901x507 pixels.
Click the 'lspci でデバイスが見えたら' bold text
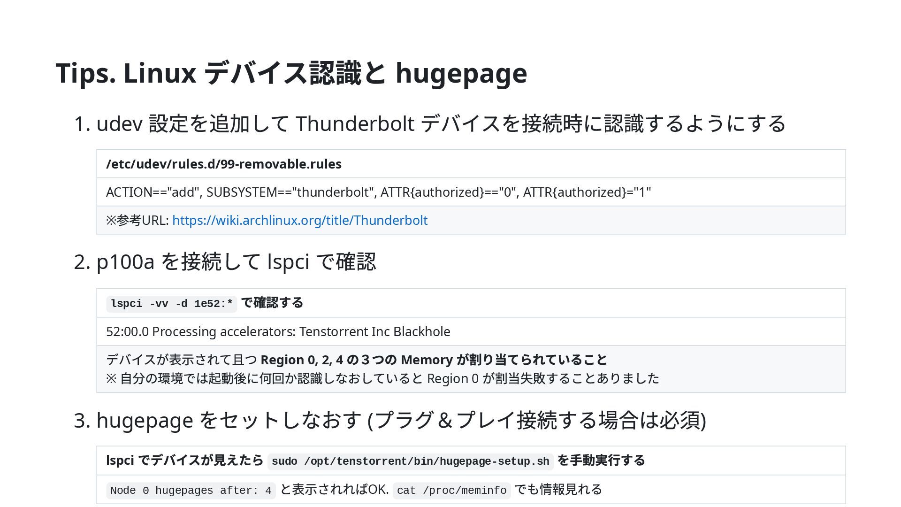(x=184, y=461)
